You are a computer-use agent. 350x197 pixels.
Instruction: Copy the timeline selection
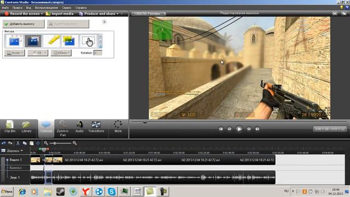point(25,143)
